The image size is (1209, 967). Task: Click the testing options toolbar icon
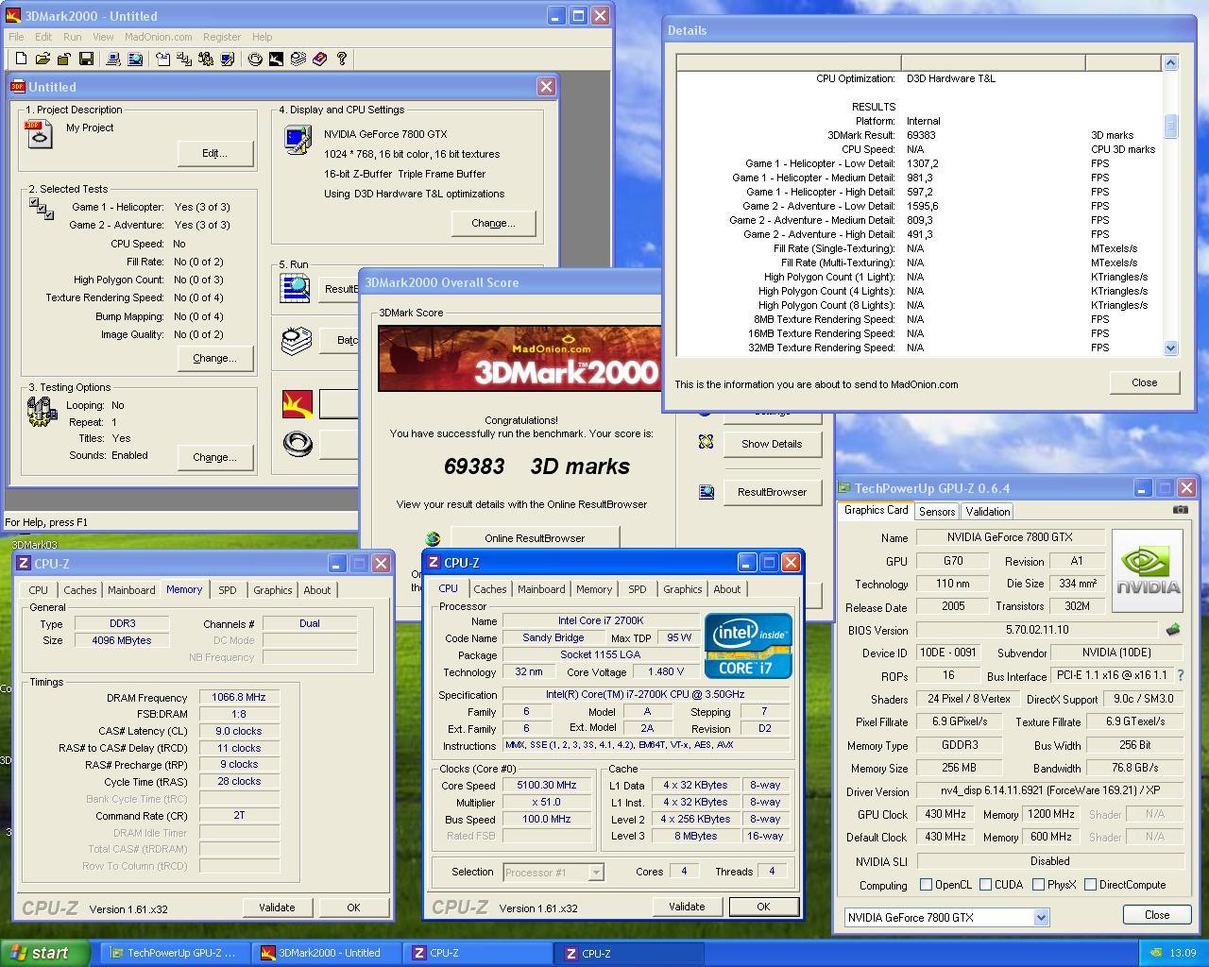pos(206,59)
